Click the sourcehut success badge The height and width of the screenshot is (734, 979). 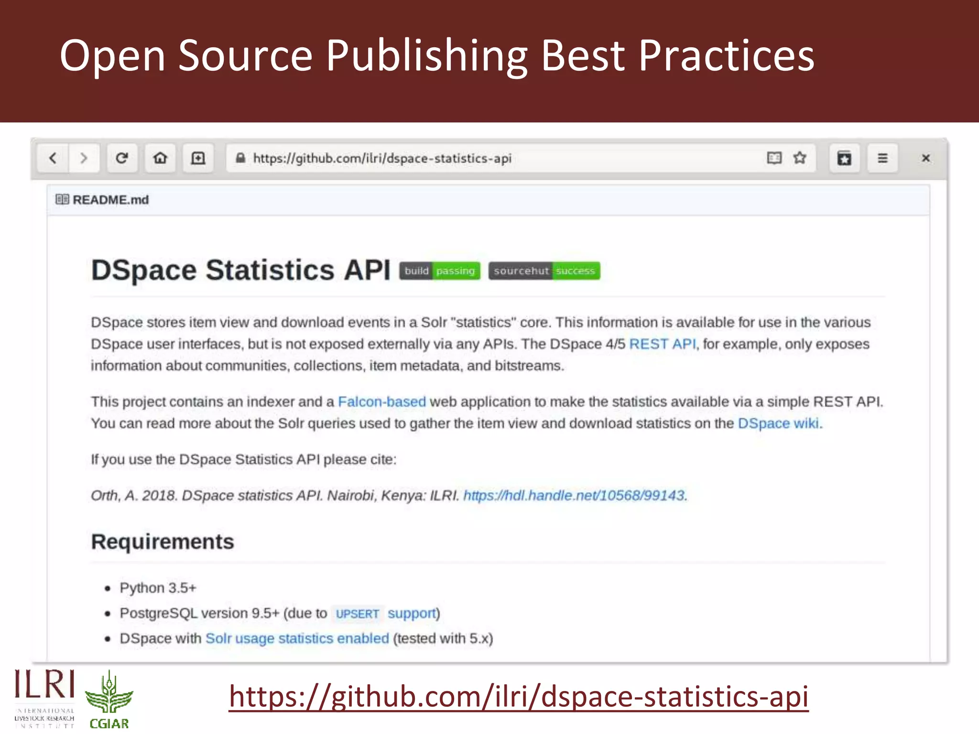click(x=544, y=271)
